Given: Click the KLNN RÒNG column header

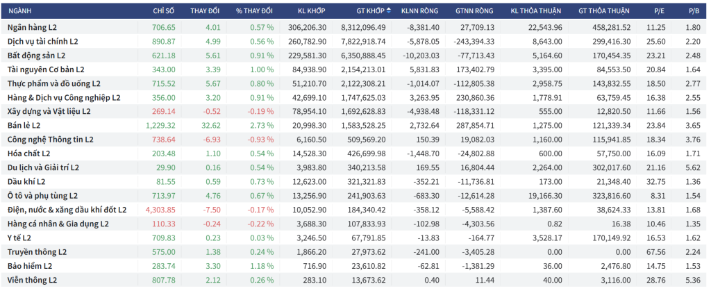Looking at the screenshot, I should click(x=423, y=10).
